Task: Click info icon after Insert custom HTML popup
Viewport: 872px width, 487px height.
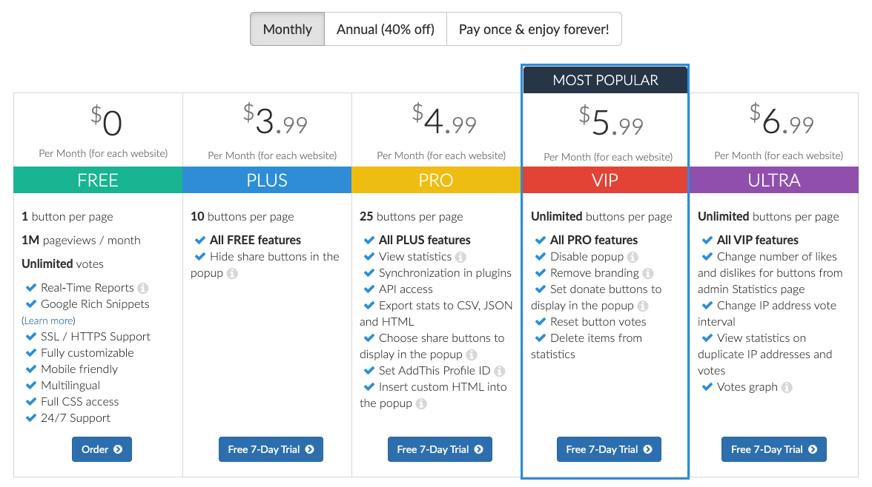Action: click(x=421, y=403)
